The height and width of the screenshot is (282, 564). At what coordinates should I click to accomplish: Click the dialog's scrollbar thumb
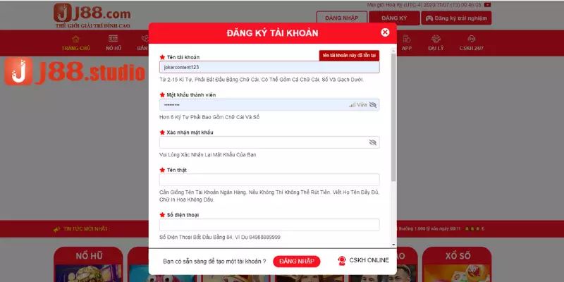[393, 117]
